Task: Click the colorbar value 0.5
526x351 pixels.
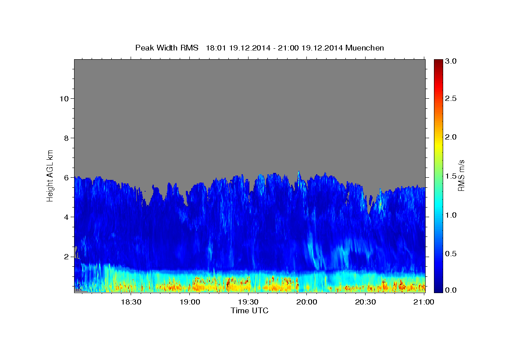Action: coord(451,254)
